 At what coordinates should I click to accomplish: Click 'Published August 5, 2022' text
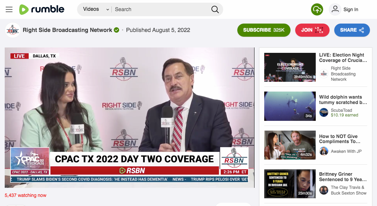click(158, 30)
